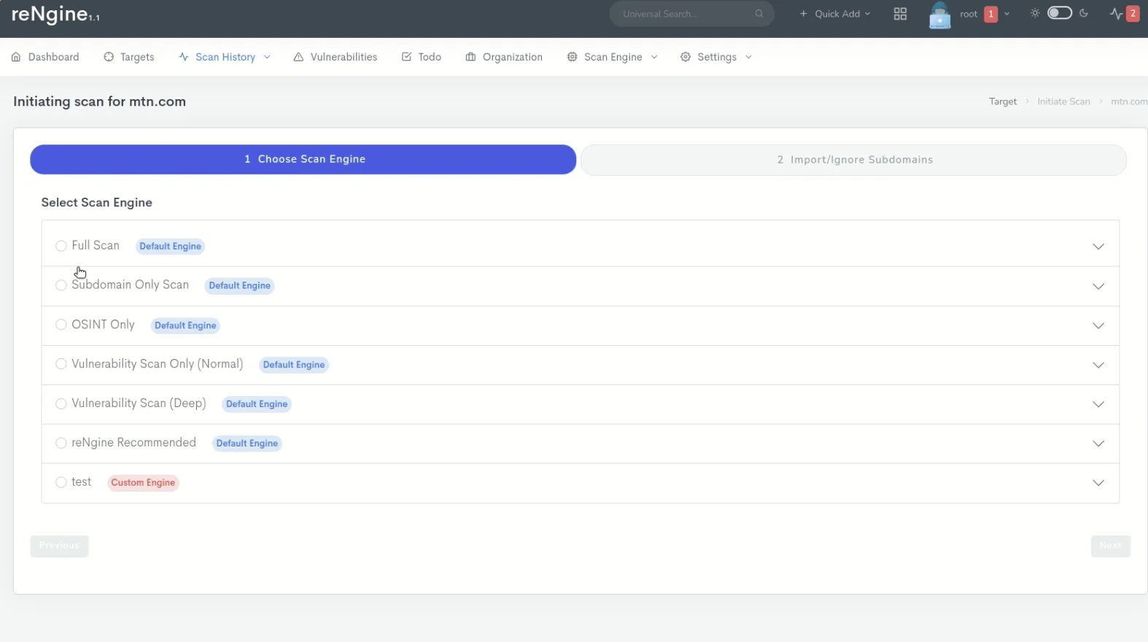Click the moon dark-mode icon
1148x642 pixels.
pyautogui.click(x=1084, y=13)
